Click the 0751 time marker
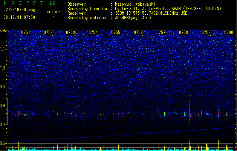The width and height of the screenshot is (237, 151). pyautogui.click(x=26, y=32)
